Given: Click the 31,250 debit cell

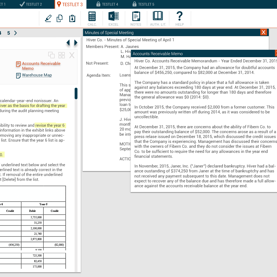Looking at the screenshot, I should coord(32,223).
